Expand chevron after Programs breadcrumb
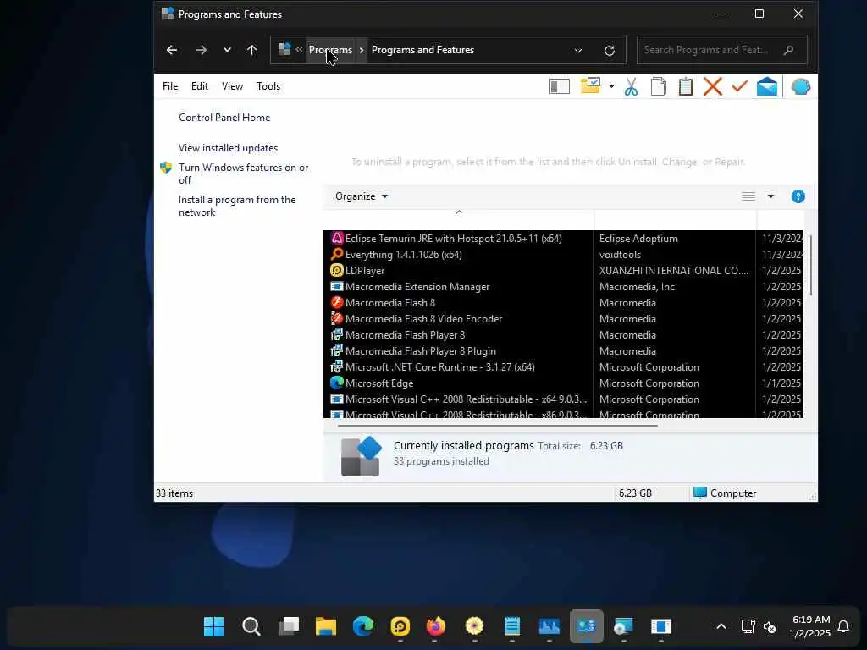 pos(362,50)
